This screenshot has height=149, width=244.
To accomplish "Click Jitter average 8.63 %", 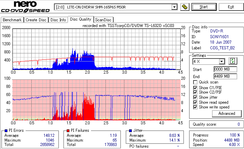I will pos(175,135).
